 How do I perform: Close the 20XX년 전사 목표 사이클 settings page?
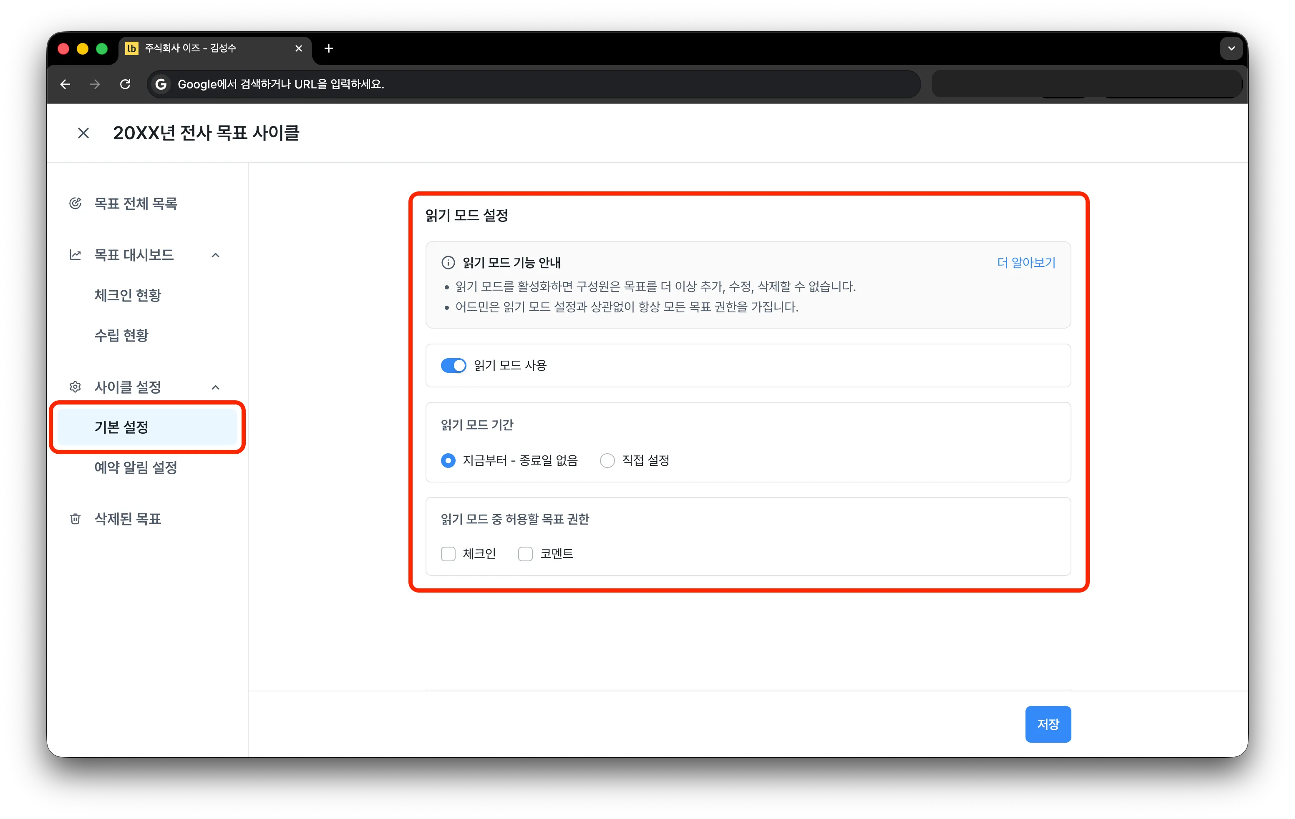[x=83, y=133]
